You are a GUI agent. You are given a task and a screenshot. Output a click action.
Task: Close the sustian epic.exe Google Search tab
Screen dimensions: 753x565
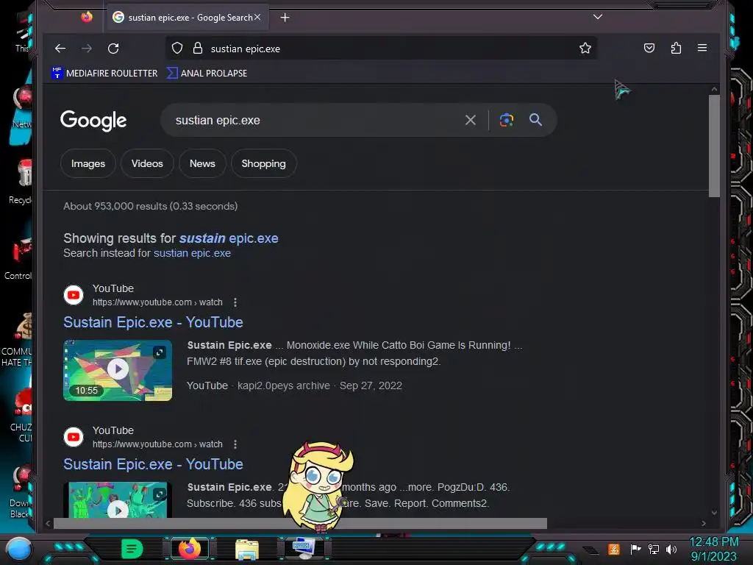[257, 17]
